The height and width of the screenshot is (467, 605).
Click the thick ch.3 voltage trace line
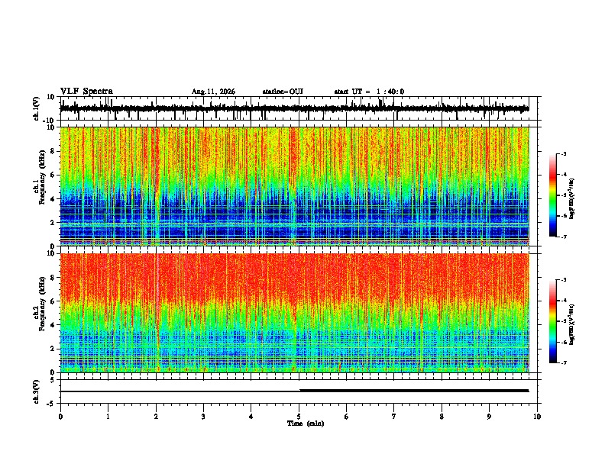coord(414,391)
